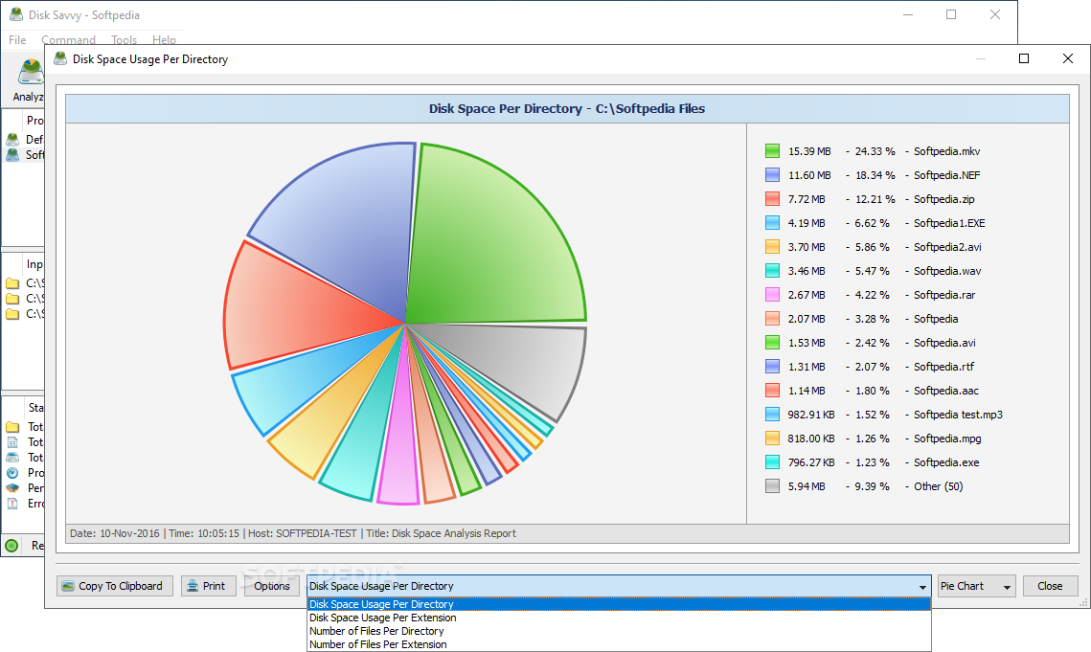Click the Copy To Clipboard button
The width and height of the screenshot is (1091, 652).
[114, 586]
